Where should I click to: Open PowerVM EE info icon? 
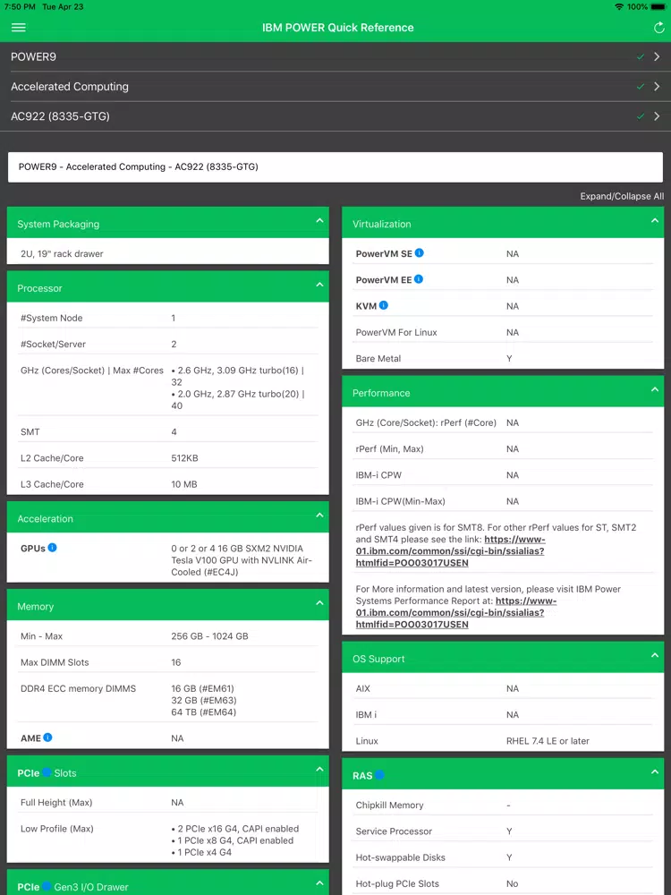coord(418,279)
